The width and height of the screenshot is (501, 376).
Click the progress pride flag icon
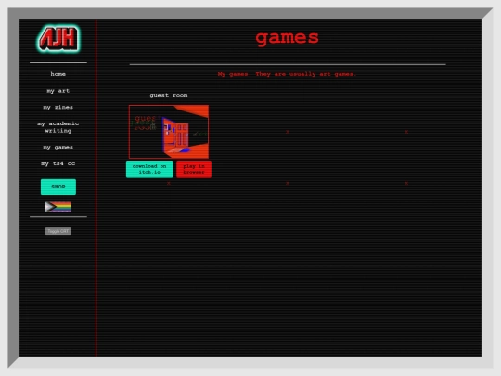click(58, 207)
